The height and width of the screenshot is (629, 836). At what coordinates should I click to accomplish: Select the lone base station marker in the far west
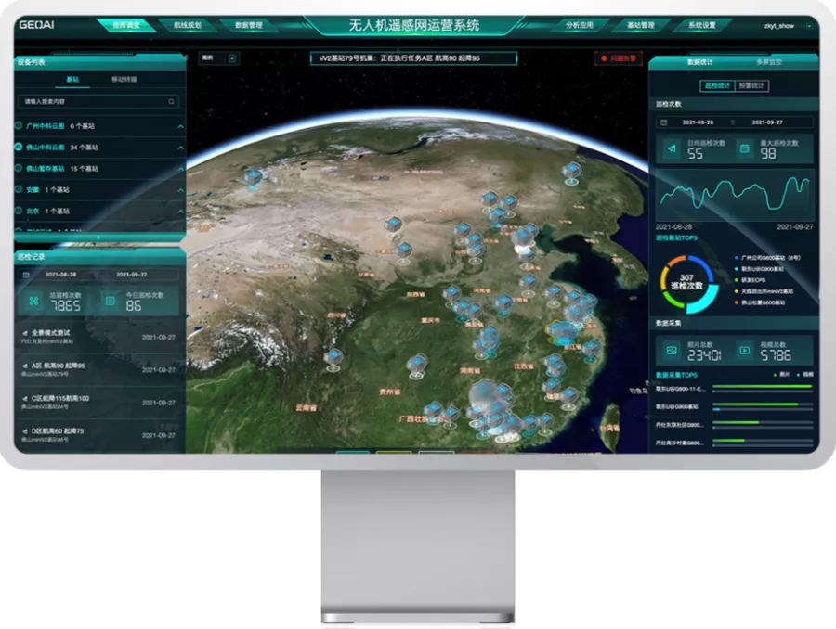pos(252,179)
